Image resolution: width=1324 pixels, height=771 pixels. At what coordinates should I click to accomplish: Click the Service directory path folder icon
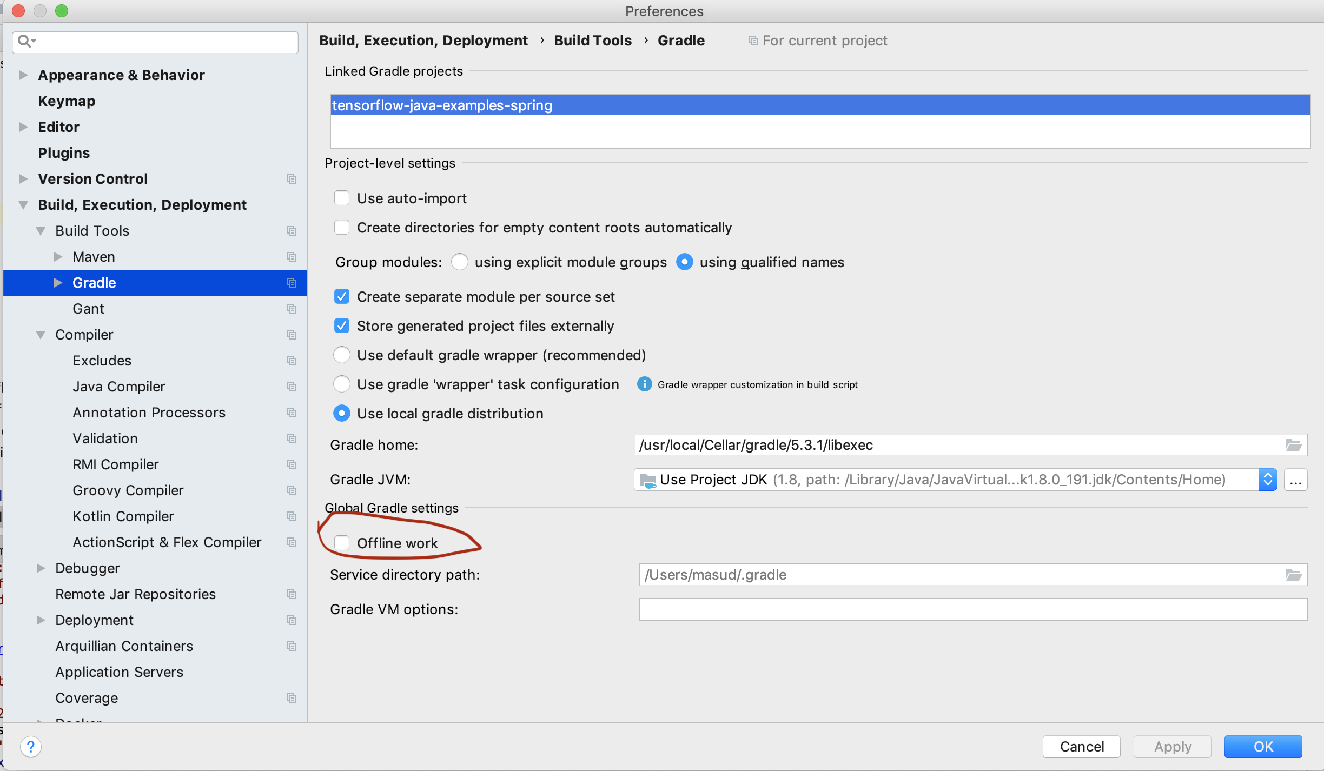coord(1293,575)
